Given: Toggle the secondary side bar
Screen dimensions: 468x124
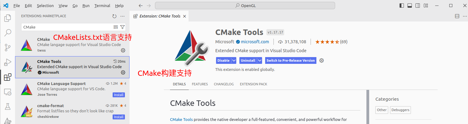Looking at the screenshot, I should [x=418, y=6].
